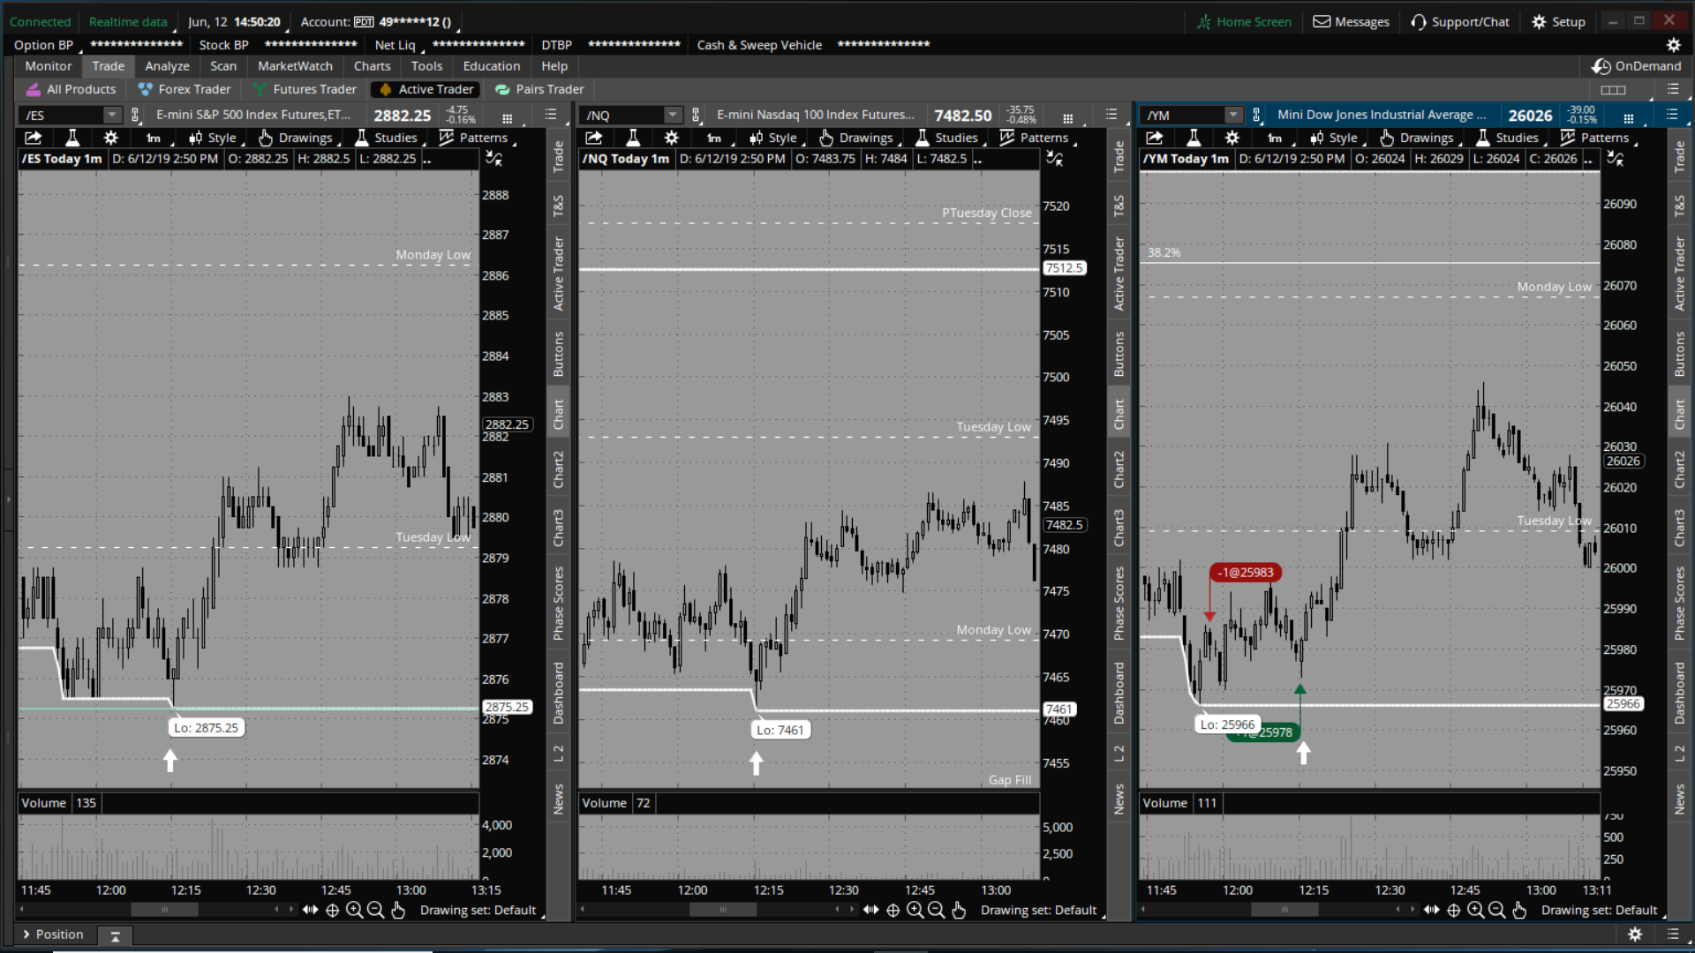Switch to the Charts main tab

click(372, 66)
